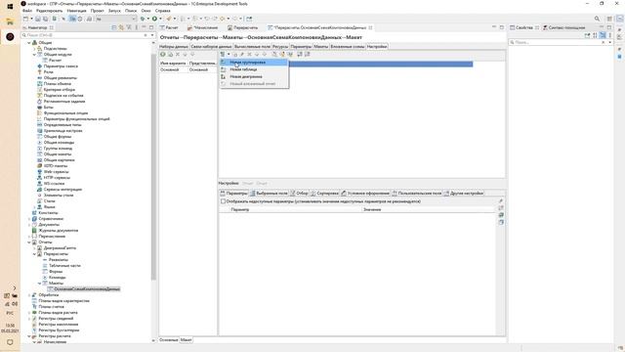
Task: Switch to the Перерасчеты editor tab
Action: coord(243,27)
